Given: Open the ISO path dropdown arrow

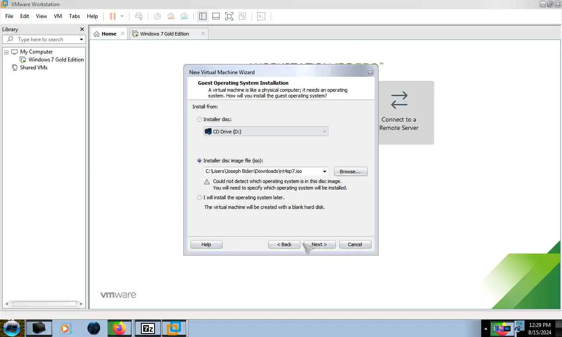Looking at the screenshot, I should click(x=324, y=171).
